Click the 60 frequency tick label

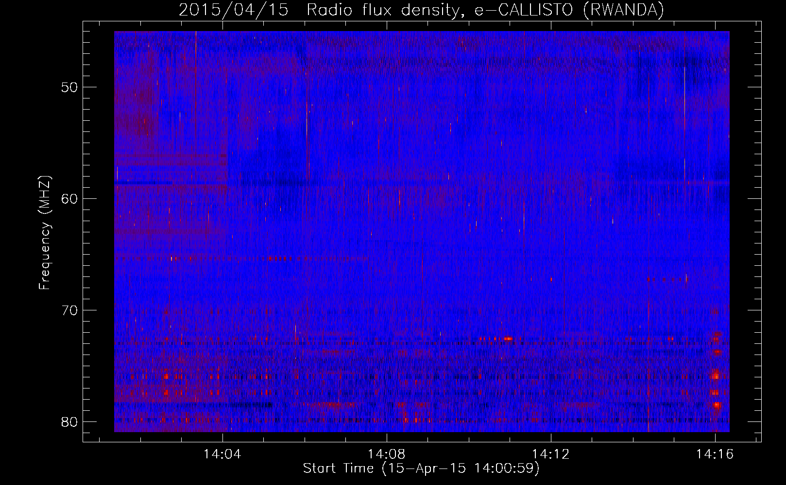tap(69, 198)
